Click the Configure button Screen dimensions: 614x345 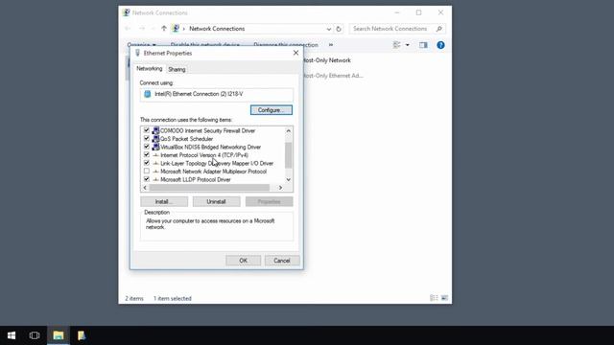click(x=271, y=110)
